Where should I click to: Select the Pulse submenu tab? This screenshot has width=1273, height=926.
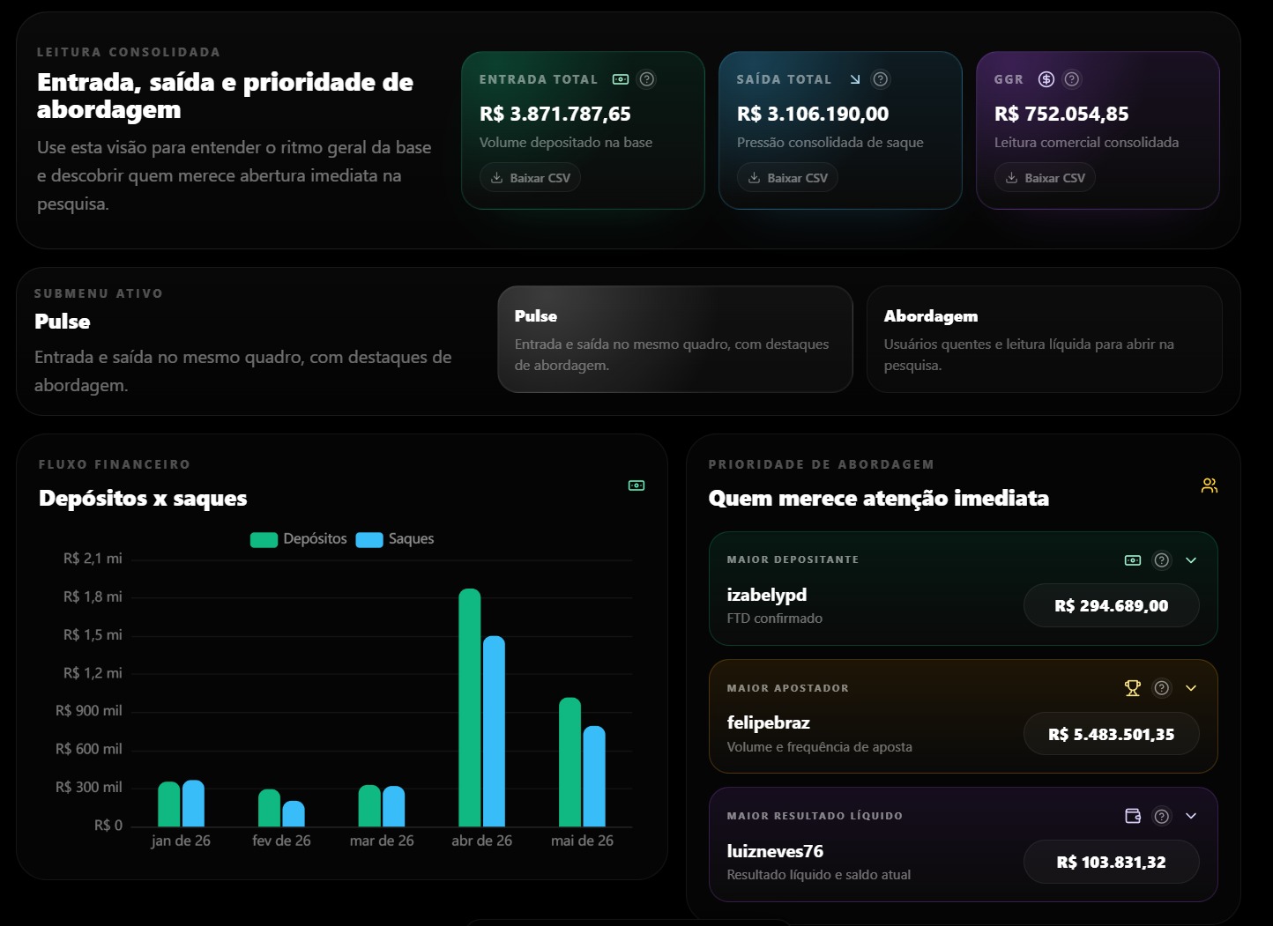tap(675, 339)
